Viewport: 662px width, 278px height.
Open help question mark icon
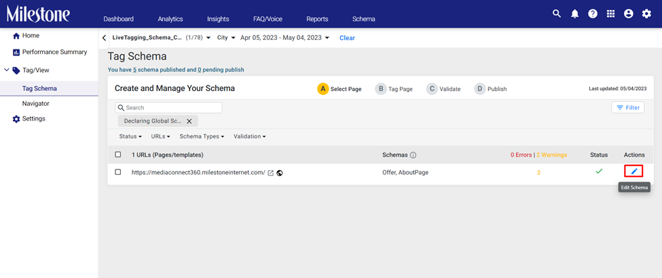click(593, 14)
